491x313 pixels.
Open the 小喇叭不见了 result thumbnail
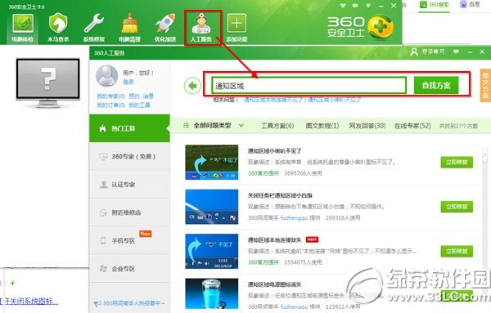pyautogui.click(x=212, y=162)
